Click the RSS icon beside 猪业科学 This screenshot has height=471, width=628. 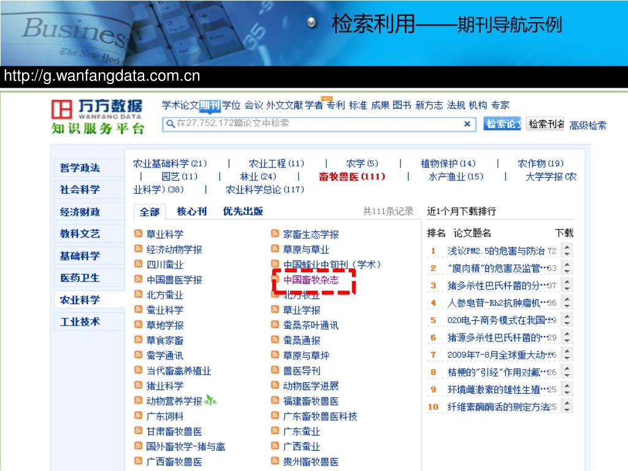(x=138, y=385)
